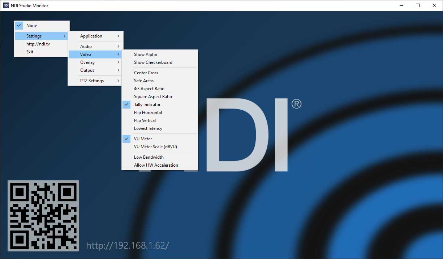
Task: Expand the Video submenu
Action: click(x=96, y=54)
